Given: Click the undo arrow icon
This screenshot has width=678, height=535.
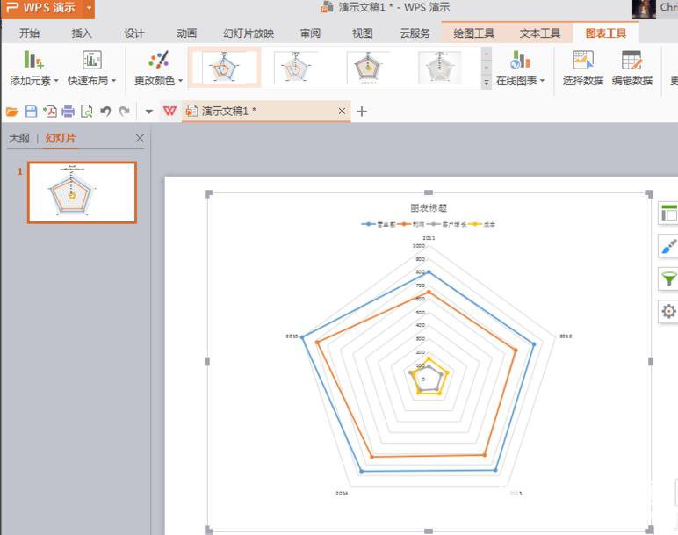Looking at the screenshot, I should [105, 112].
